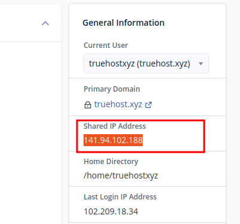Click the Home Directory label
240x224 pixels.
(x=111, y=162)
